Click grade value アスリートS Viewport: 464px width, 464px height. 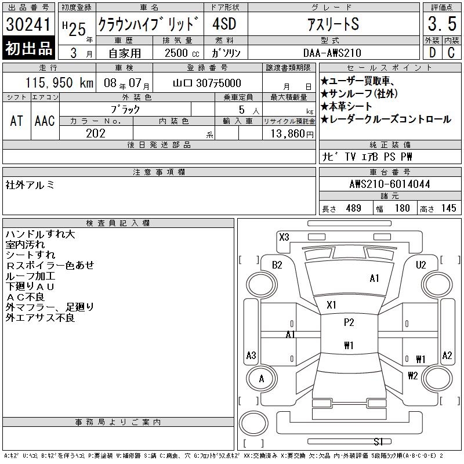pyautogui.click(x=333, y=24)
